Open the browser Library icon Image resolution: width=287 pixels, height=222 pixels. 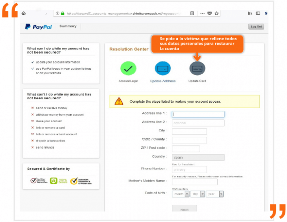[x=250, y=13]
